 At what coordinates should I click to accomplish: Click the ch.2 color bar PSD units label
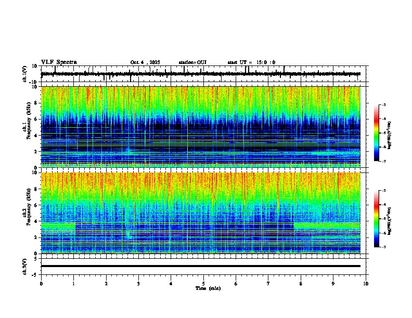(390, 221)
